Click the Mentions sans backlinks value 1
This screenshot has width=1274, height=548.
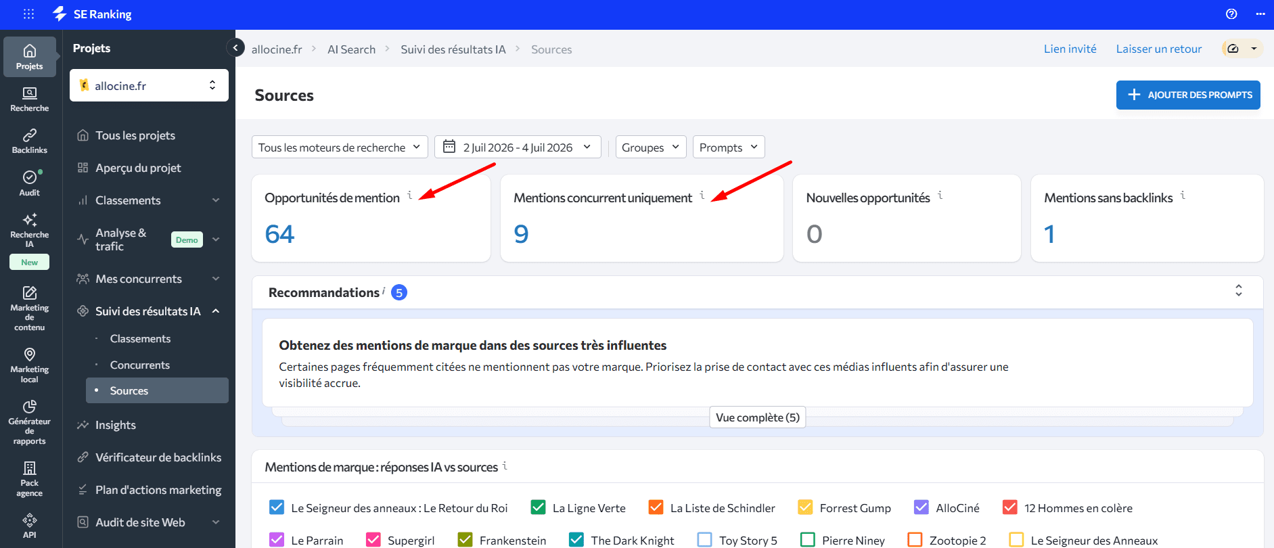click(x=1049, y=234)
